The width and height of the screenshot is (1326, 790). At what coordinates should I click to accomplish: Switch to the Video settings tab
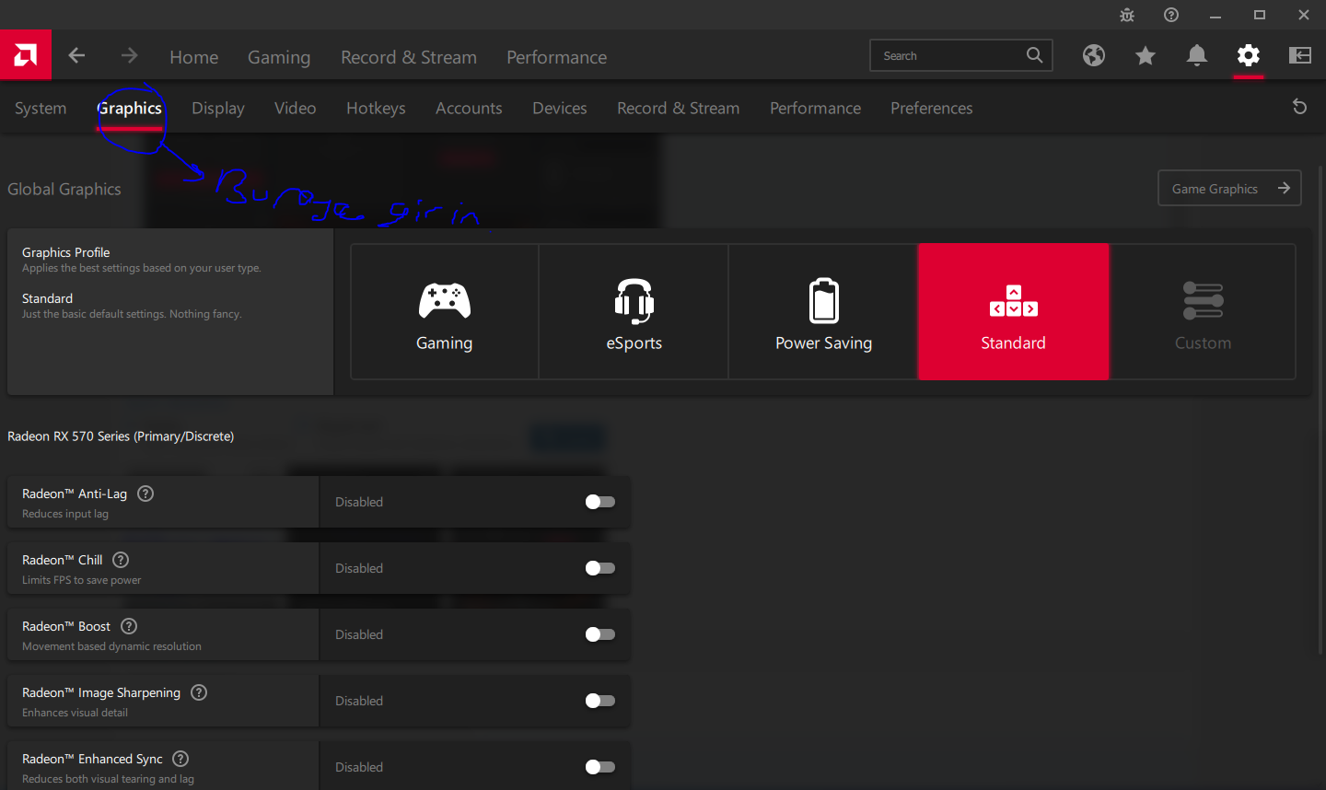[296, 109]
